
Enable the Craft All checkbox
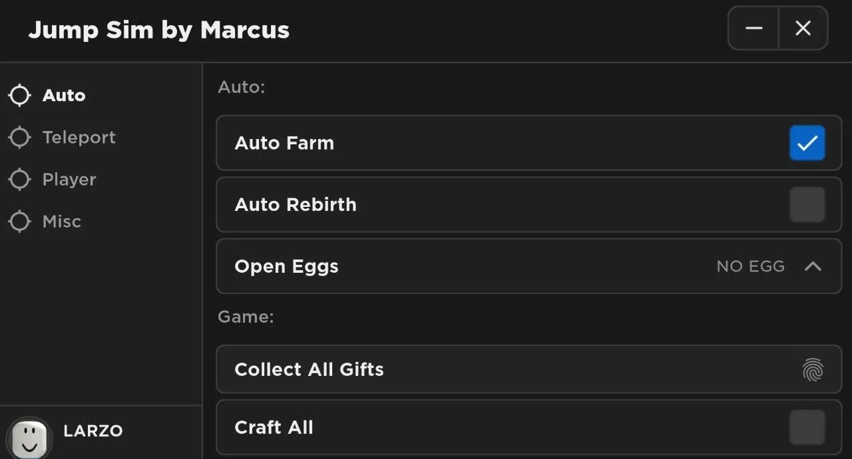tap(807, 427)
